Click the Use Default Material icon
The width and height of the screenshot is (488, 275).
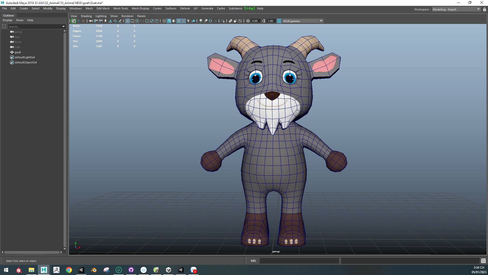[174, 21]
